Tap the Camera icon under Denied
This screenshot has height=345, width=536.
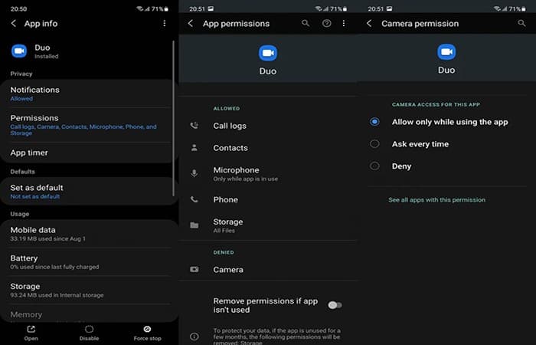pyautogui.click(x=194, y=269)
